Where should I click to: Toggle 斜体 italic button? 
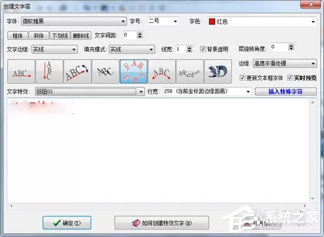coord(39,35)
